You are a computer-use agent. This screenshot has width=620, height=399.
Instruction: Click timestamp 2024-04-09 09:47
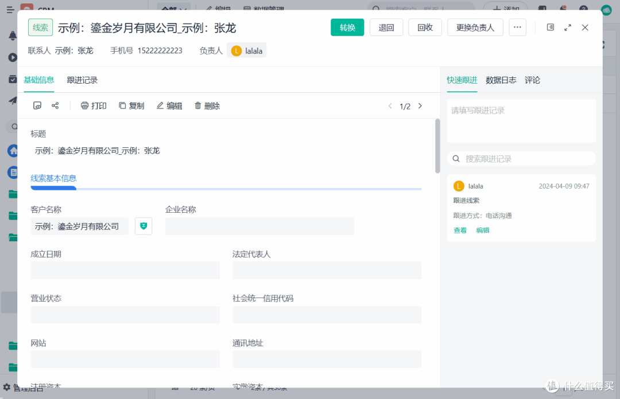(x=564, y=186)
